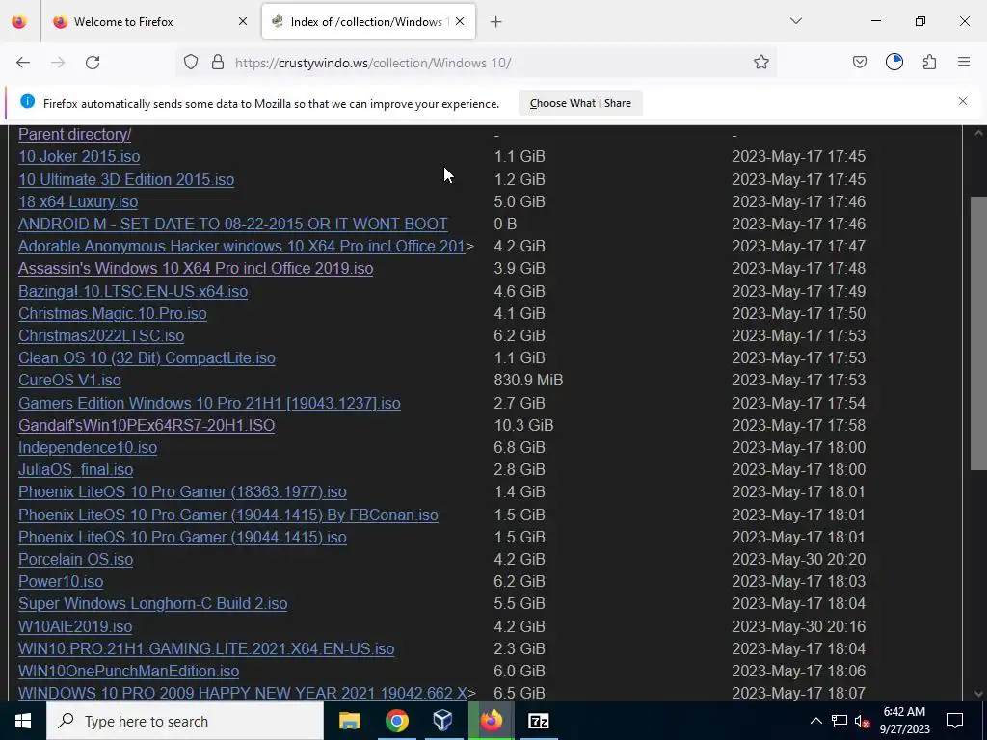Open 7-Zip from the taskbar

[538, 721]
